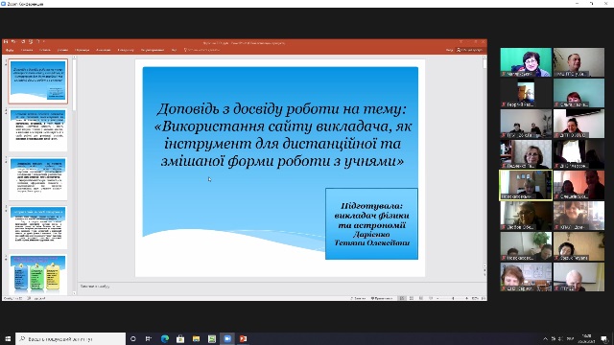Open the Home ribbon tab next to File
This screenshot has height=345, width=614.
click(x=27, y=50)
